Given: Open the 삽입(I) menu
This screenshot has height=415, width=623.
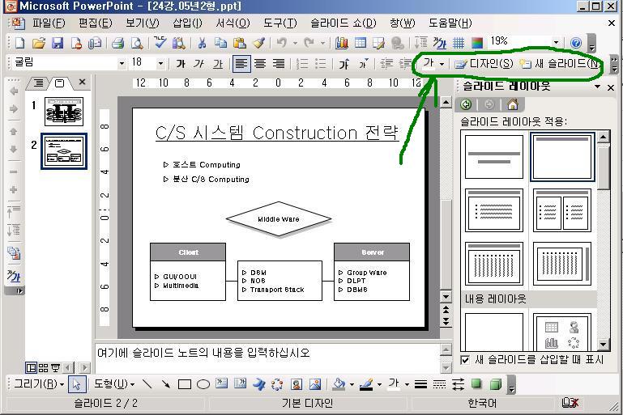Looking at the screenshot, I should pos(187,23).
